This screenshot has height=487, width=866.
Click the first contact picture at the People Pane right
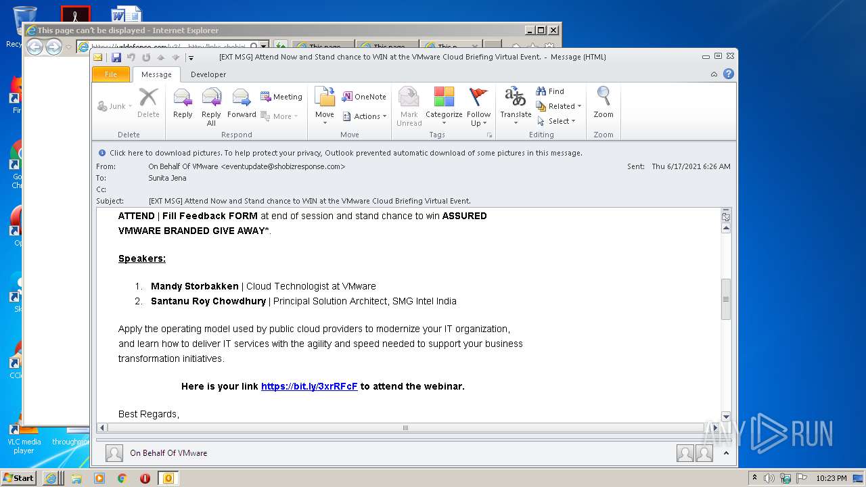pyautogui.click(x=685, y=453)
